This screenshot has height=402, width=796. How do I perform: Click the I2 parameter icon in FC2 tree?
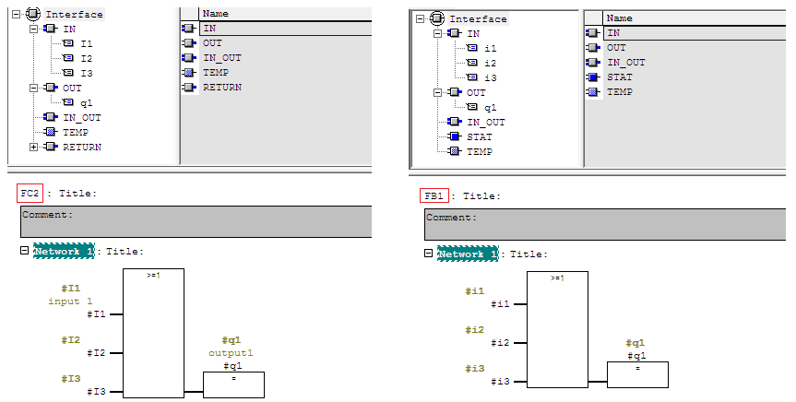coord(68,58)
